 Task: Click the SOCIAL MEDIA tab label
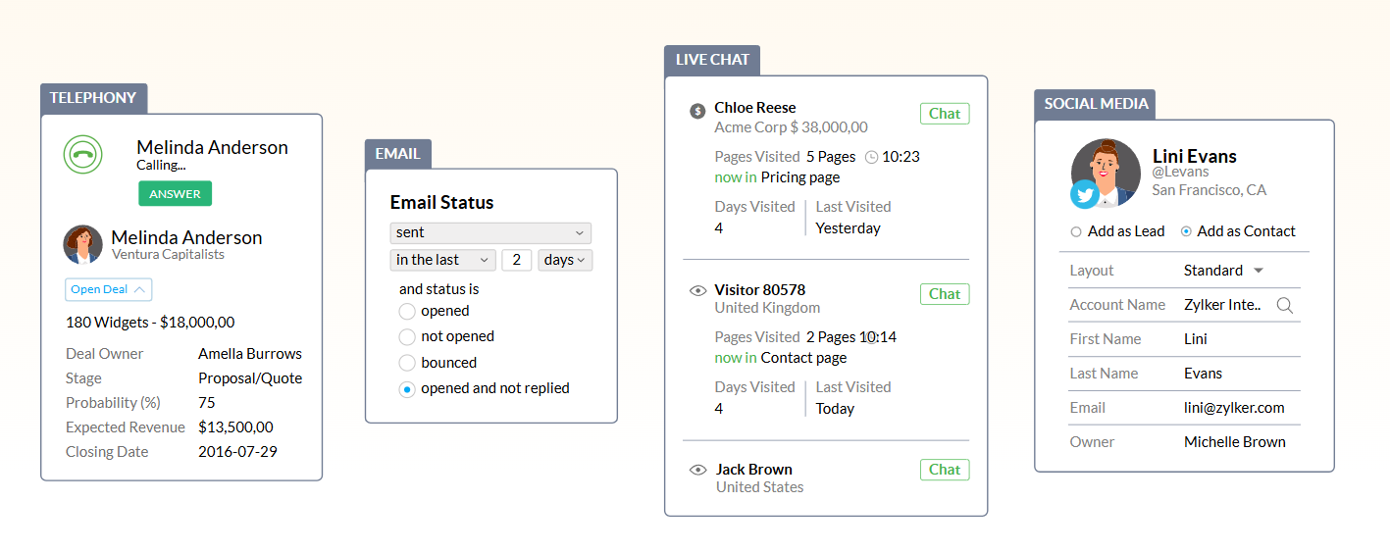1095,104
